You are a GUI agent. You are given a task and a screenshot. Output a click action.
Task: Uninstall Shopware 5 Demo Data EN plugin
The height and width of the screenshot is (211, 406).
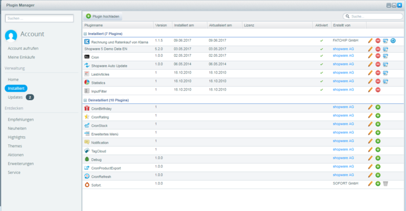tap(378, 49)
